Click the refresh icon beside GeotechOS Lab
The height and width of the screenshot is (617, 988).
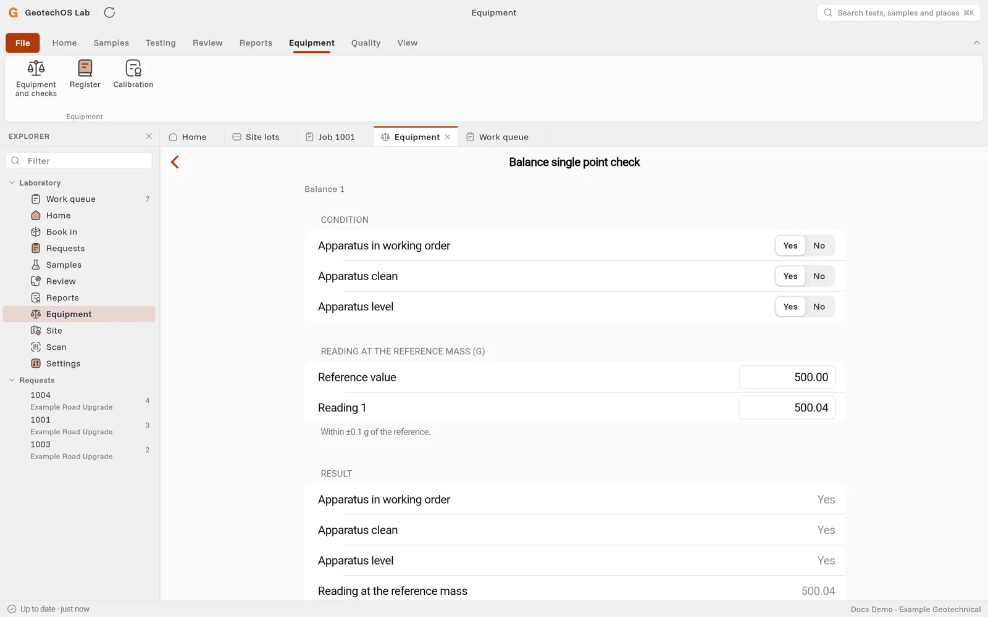tap(109, 12)
